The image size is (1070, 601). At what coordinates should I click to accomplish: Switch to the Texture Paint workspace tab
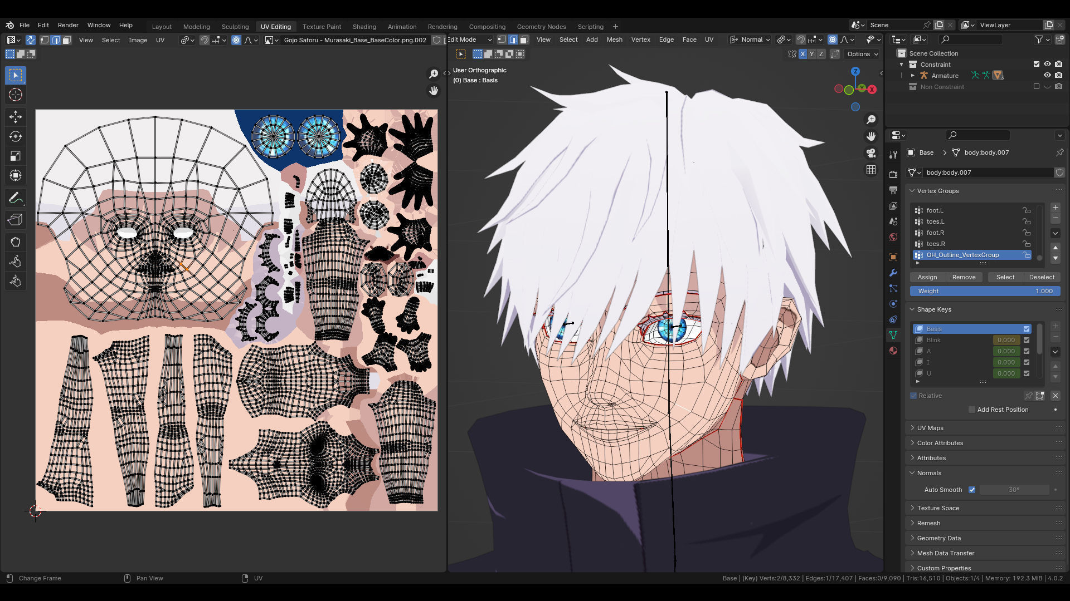click(322, 26)
